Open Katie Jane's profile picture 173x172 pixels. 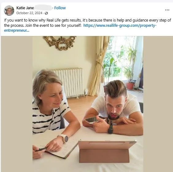coord(9,10)
